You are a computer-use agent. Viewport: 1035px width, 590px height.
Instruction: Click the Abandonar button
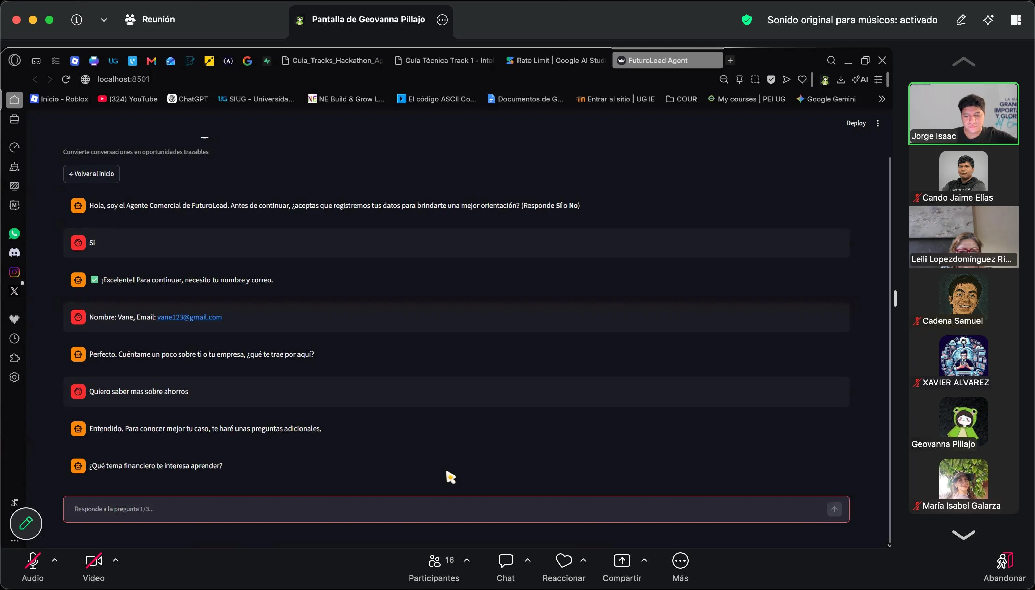(x=1005, y=567)
